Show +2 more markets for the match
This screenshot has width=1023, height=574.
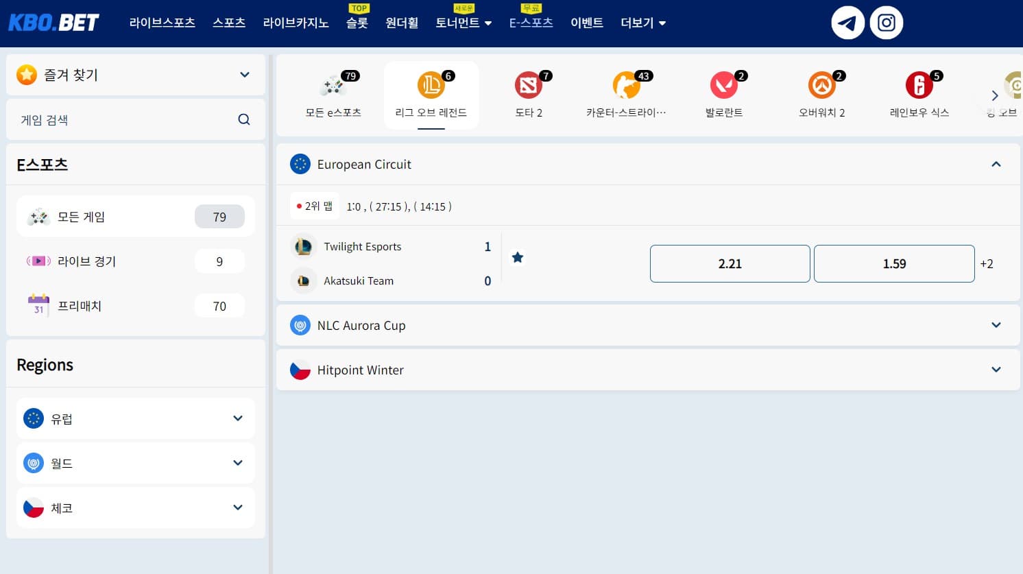987,263
